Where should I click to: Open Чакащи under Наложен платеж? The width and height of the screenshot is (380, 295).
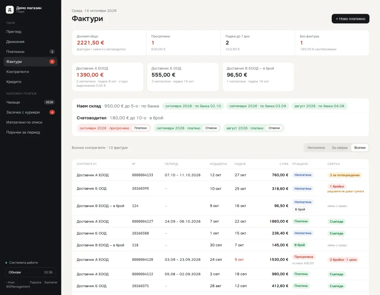[30, 102]
